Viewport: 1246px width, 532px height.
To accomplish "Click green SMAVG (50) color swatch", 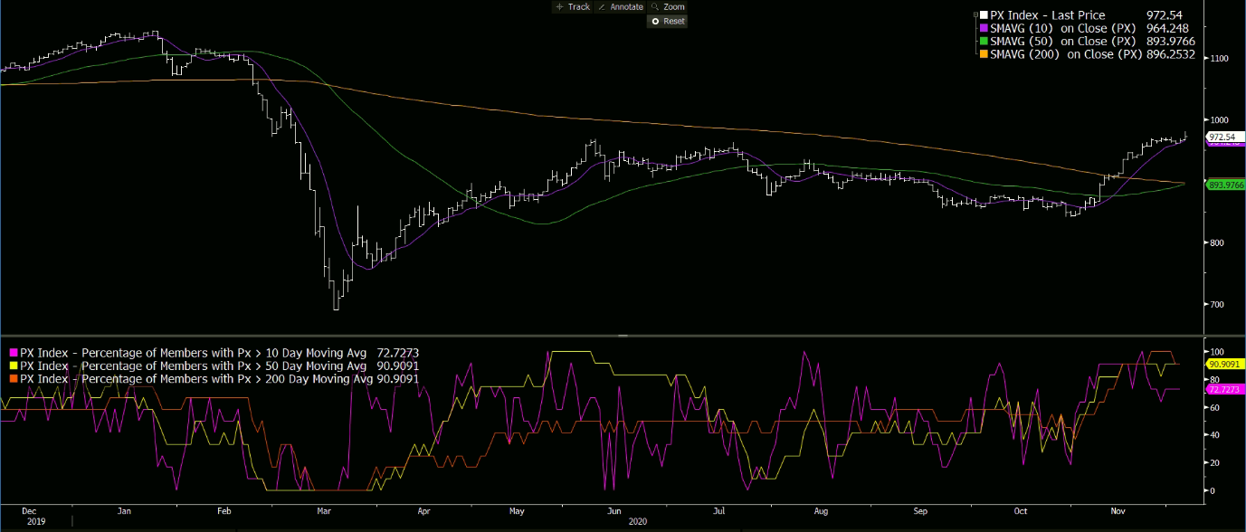I will (x=984, y=42).
